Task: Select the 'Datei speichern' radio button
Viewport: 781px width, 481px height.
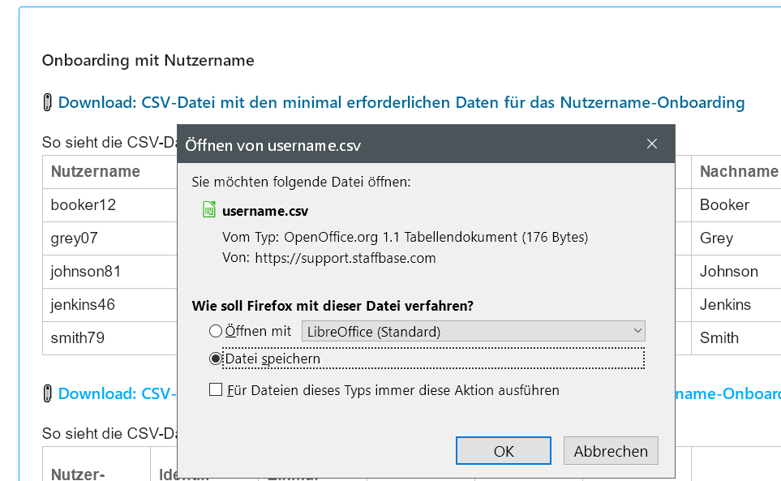Action: (215, 359)
